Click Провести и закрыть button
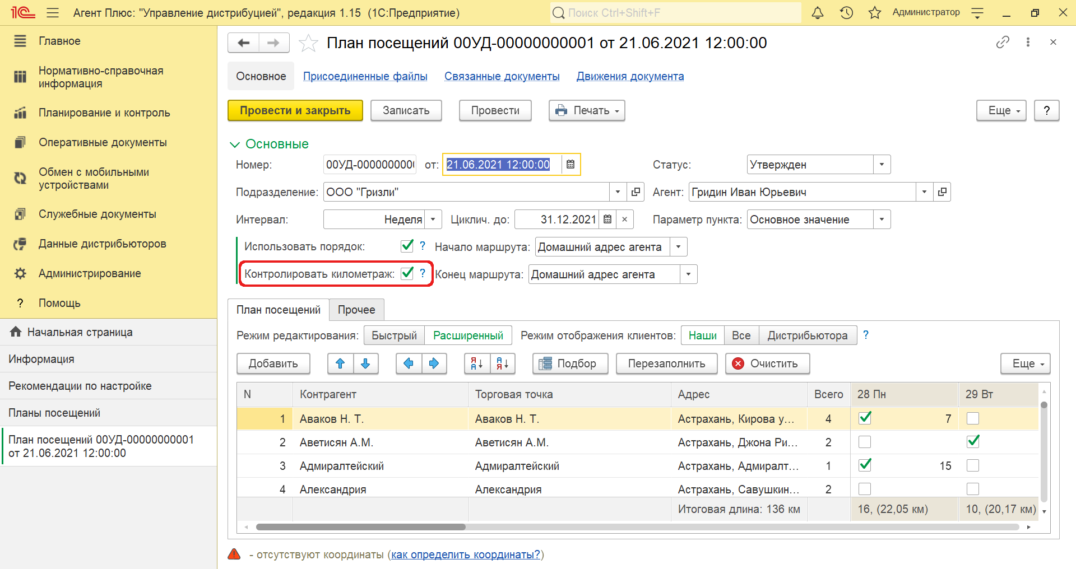The height and width of the screenshot is (569, 1076). point(295,110)
